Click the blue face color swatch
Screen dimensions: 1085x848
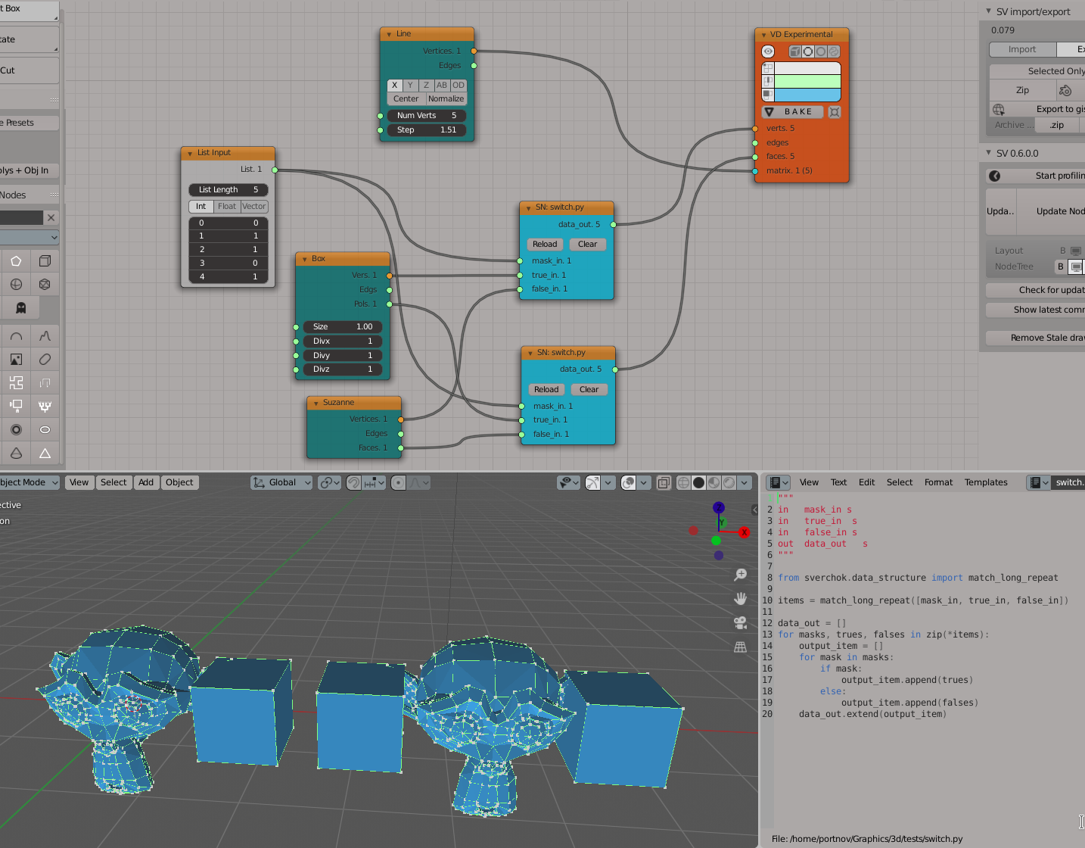(x=807, y=95)
